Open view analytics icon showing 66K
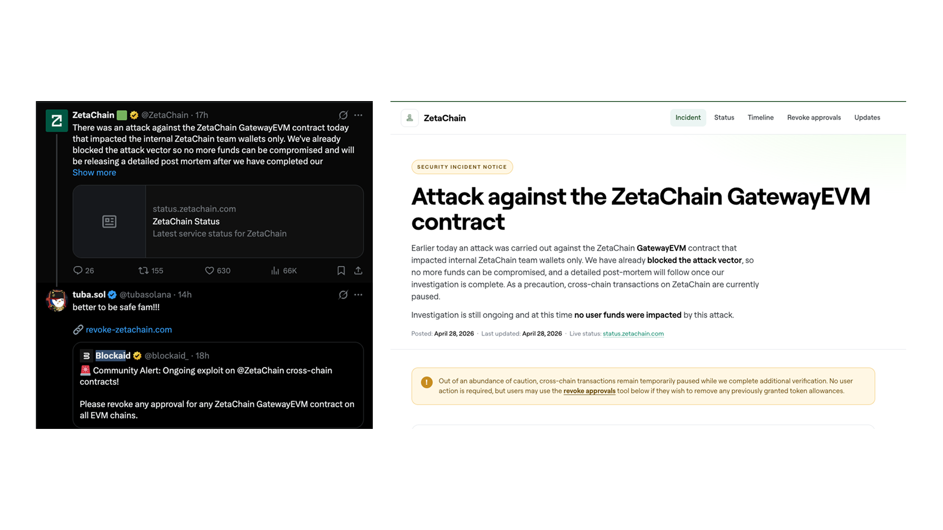 (x=275, y=270)
